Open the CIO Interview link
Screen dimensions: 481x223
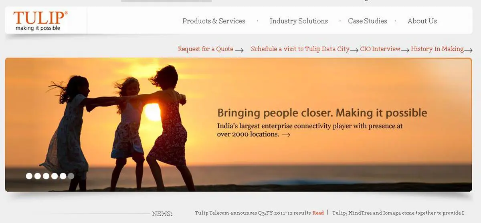(x=380, y=49)
